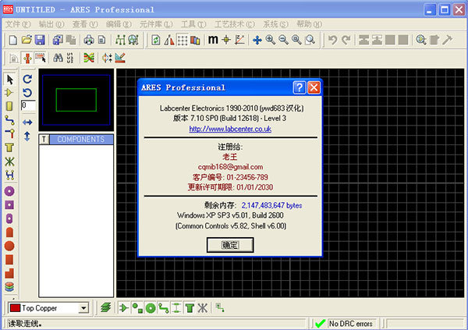Toggle the component selection filter icon

124,307
